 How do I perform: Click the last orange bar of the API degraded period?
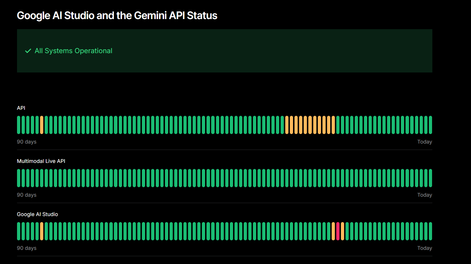pyautogui.click(x=333, y=124)
